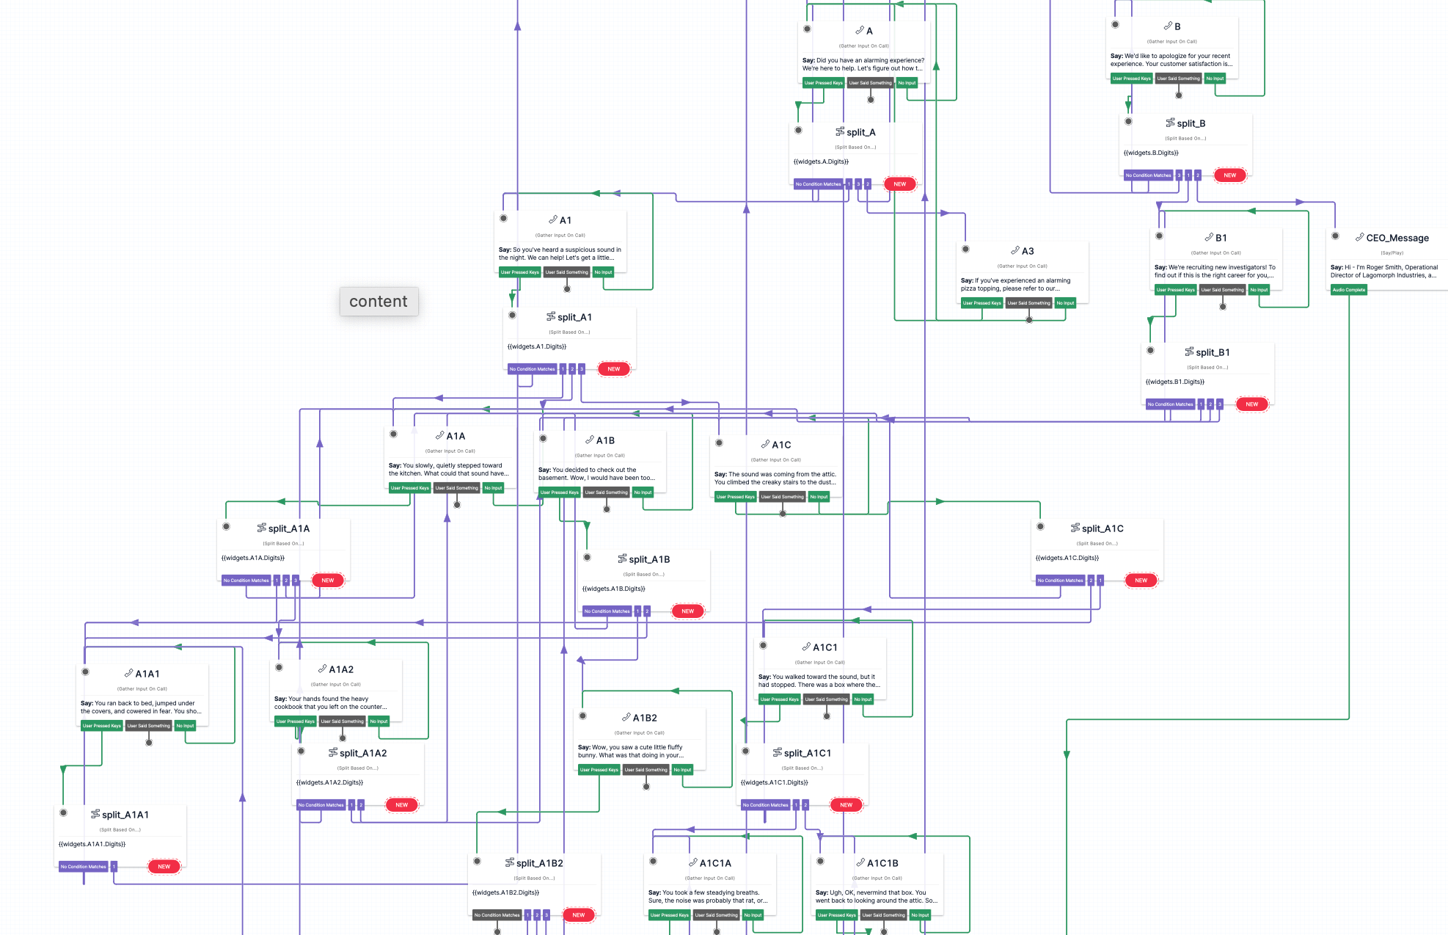Click the split icon next to split_B

pos(1170,123)
